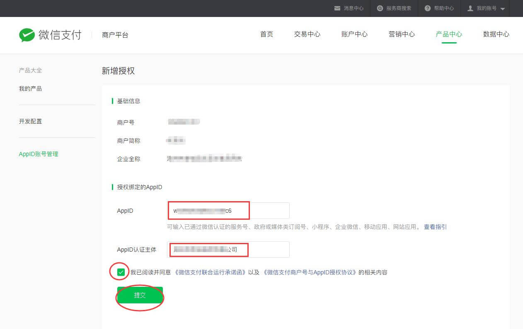The image size is (523, 329).
Task: Open the 营销中心 navigation tab
Action: pos(402,34)
